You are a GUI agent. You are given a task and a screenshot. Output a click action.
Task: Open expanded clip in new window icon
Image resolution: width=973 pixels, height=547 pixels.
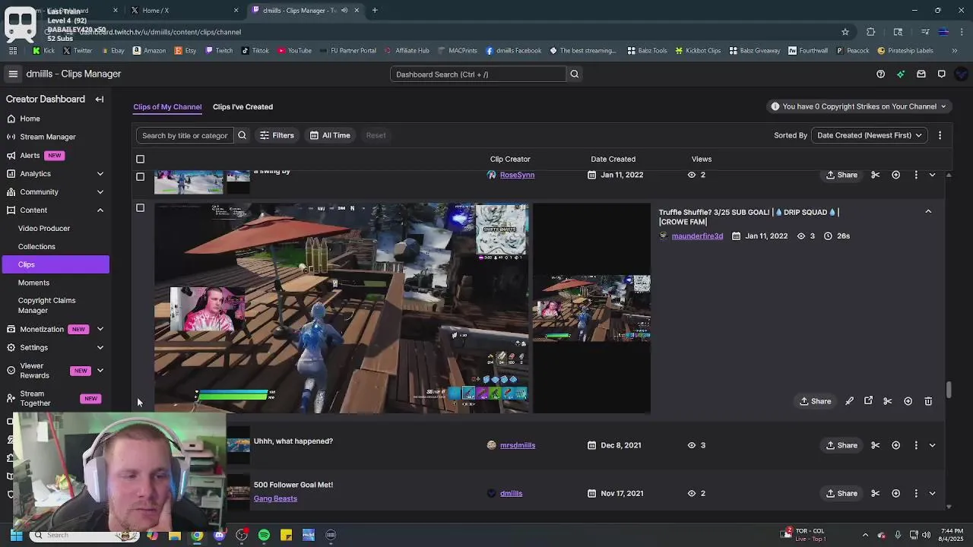pyautogui.click(x=868, y=401)
